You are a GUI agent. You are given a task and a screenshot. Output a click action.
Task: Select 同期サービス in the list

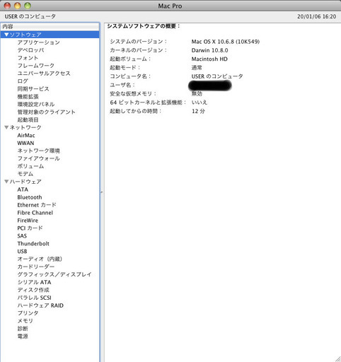click(33, 89)
